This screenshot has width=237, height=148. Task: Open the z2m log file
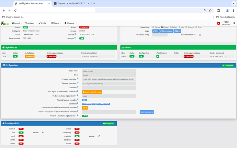tap(155, 31)
